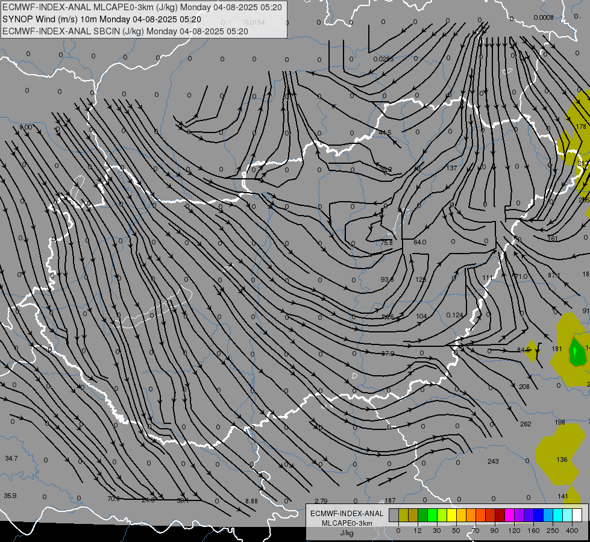Click the map value 44.5

(385, 132)
